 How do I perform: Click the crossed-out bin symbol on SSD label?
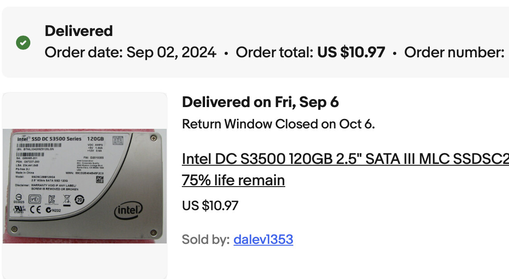coord(66,200)
